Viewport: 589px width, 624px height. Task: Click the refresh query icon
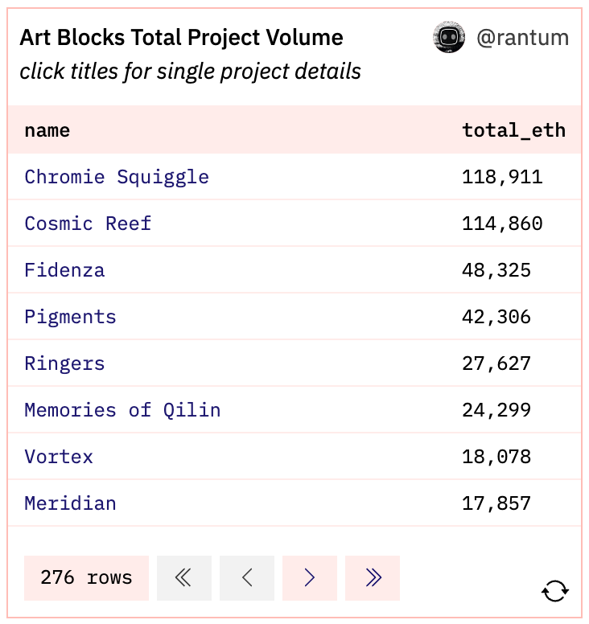[555, 591]
